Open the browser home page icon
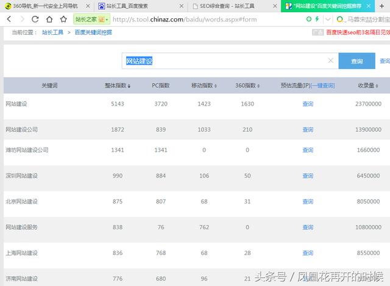 pos(49,19)
